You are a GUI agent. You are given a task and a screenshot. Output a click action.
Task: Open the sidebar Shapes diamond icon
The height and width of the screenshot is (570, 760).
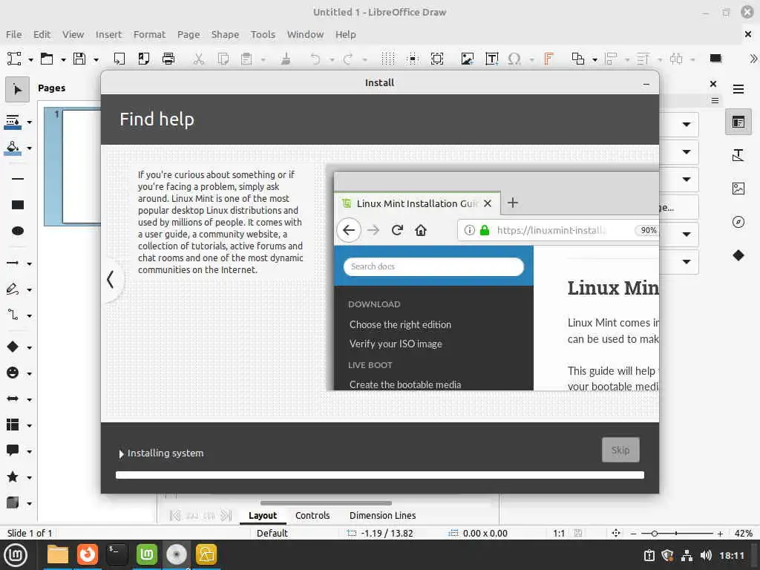[738, 255]
